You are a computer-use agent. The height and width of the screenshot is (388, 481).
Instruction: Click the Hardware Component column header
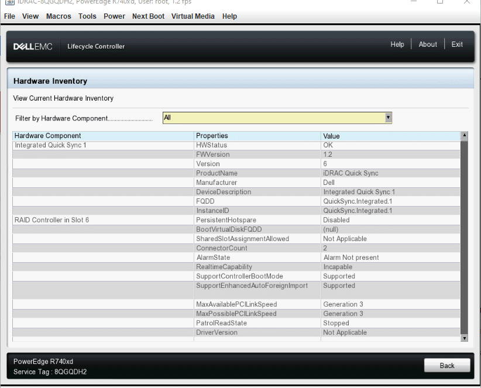click(103, 136)
